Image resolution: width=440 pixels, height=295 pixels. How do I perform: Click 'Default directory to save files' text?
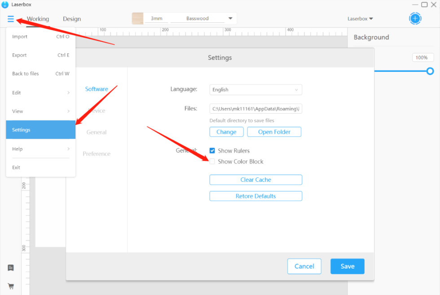click(242, 120)
